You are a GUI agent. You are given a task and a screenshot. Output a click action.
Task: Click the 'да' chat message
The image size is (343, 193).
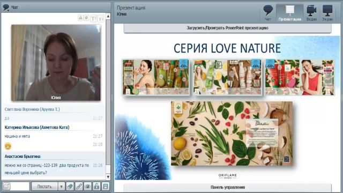(x=7, y=118)
